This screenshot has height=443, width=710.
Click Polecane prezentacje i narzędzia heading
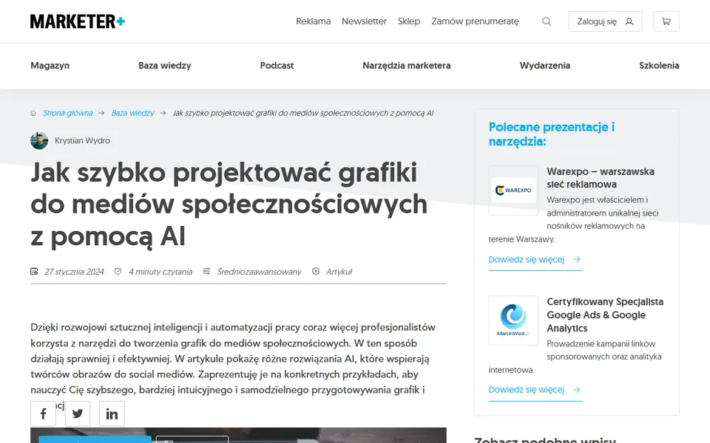(x=552, y=134)
